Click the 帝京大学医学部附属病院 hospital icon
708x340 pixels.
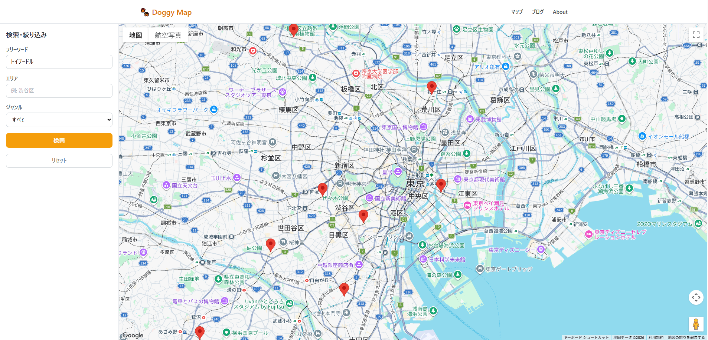click(x=356, y=73)
